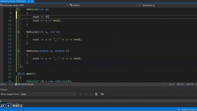The image size is (197, 111).
Task: Select the Interview Series OOP.cpp document tab
Action: click(x=13, y=1)
